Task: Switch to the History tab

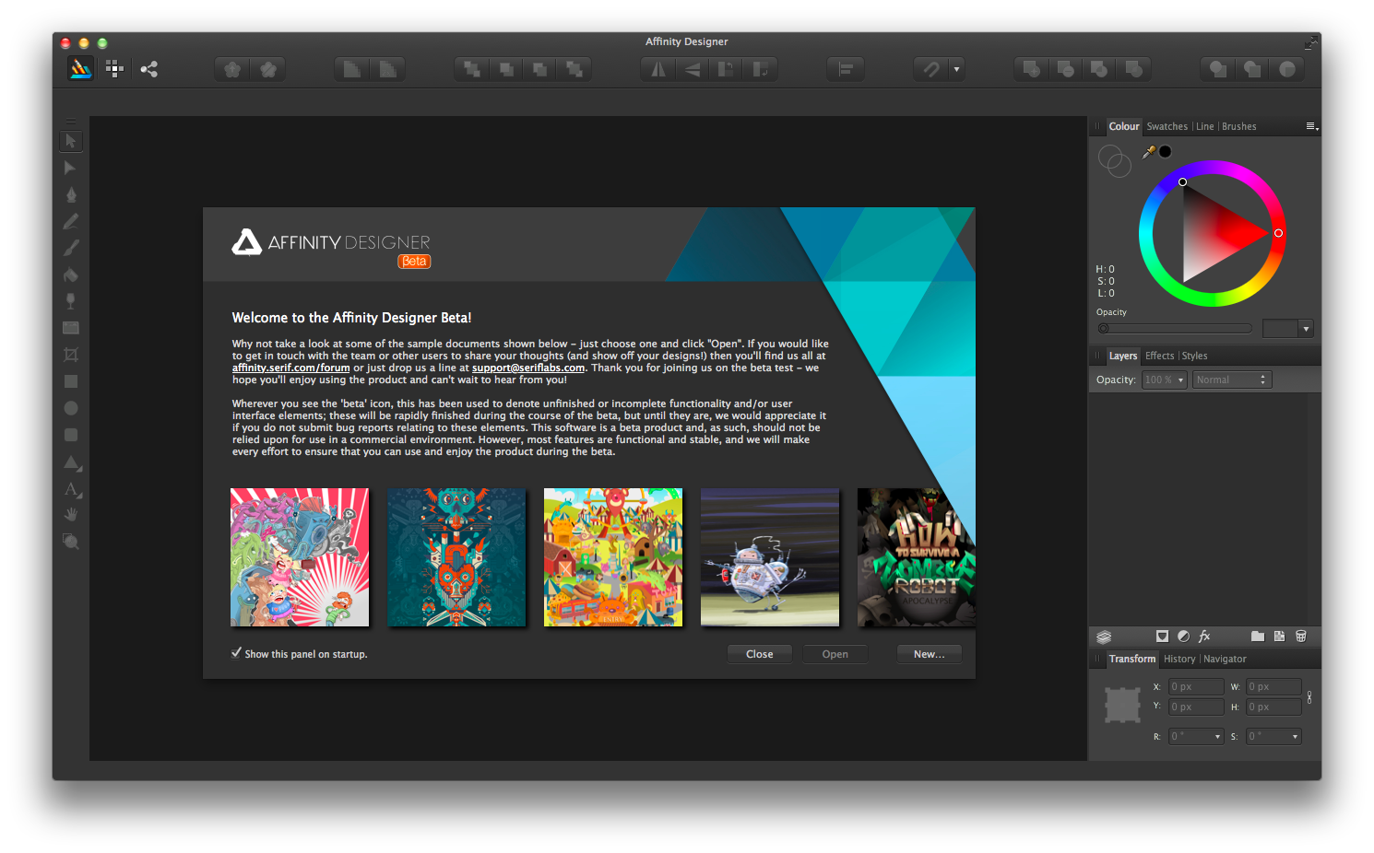Action: (1179, 659)
